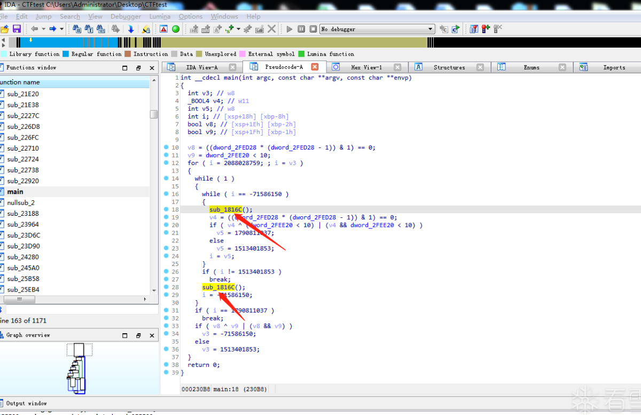Select sub_23188 in Functions list
This screenshot has height=415, width=641.
[75, 214]
